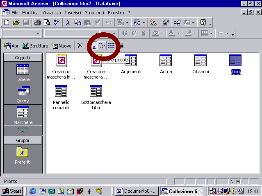Screen dimensions: 262x196
Task: Delete the selected object with X icon
Action: tap(80, 45)
